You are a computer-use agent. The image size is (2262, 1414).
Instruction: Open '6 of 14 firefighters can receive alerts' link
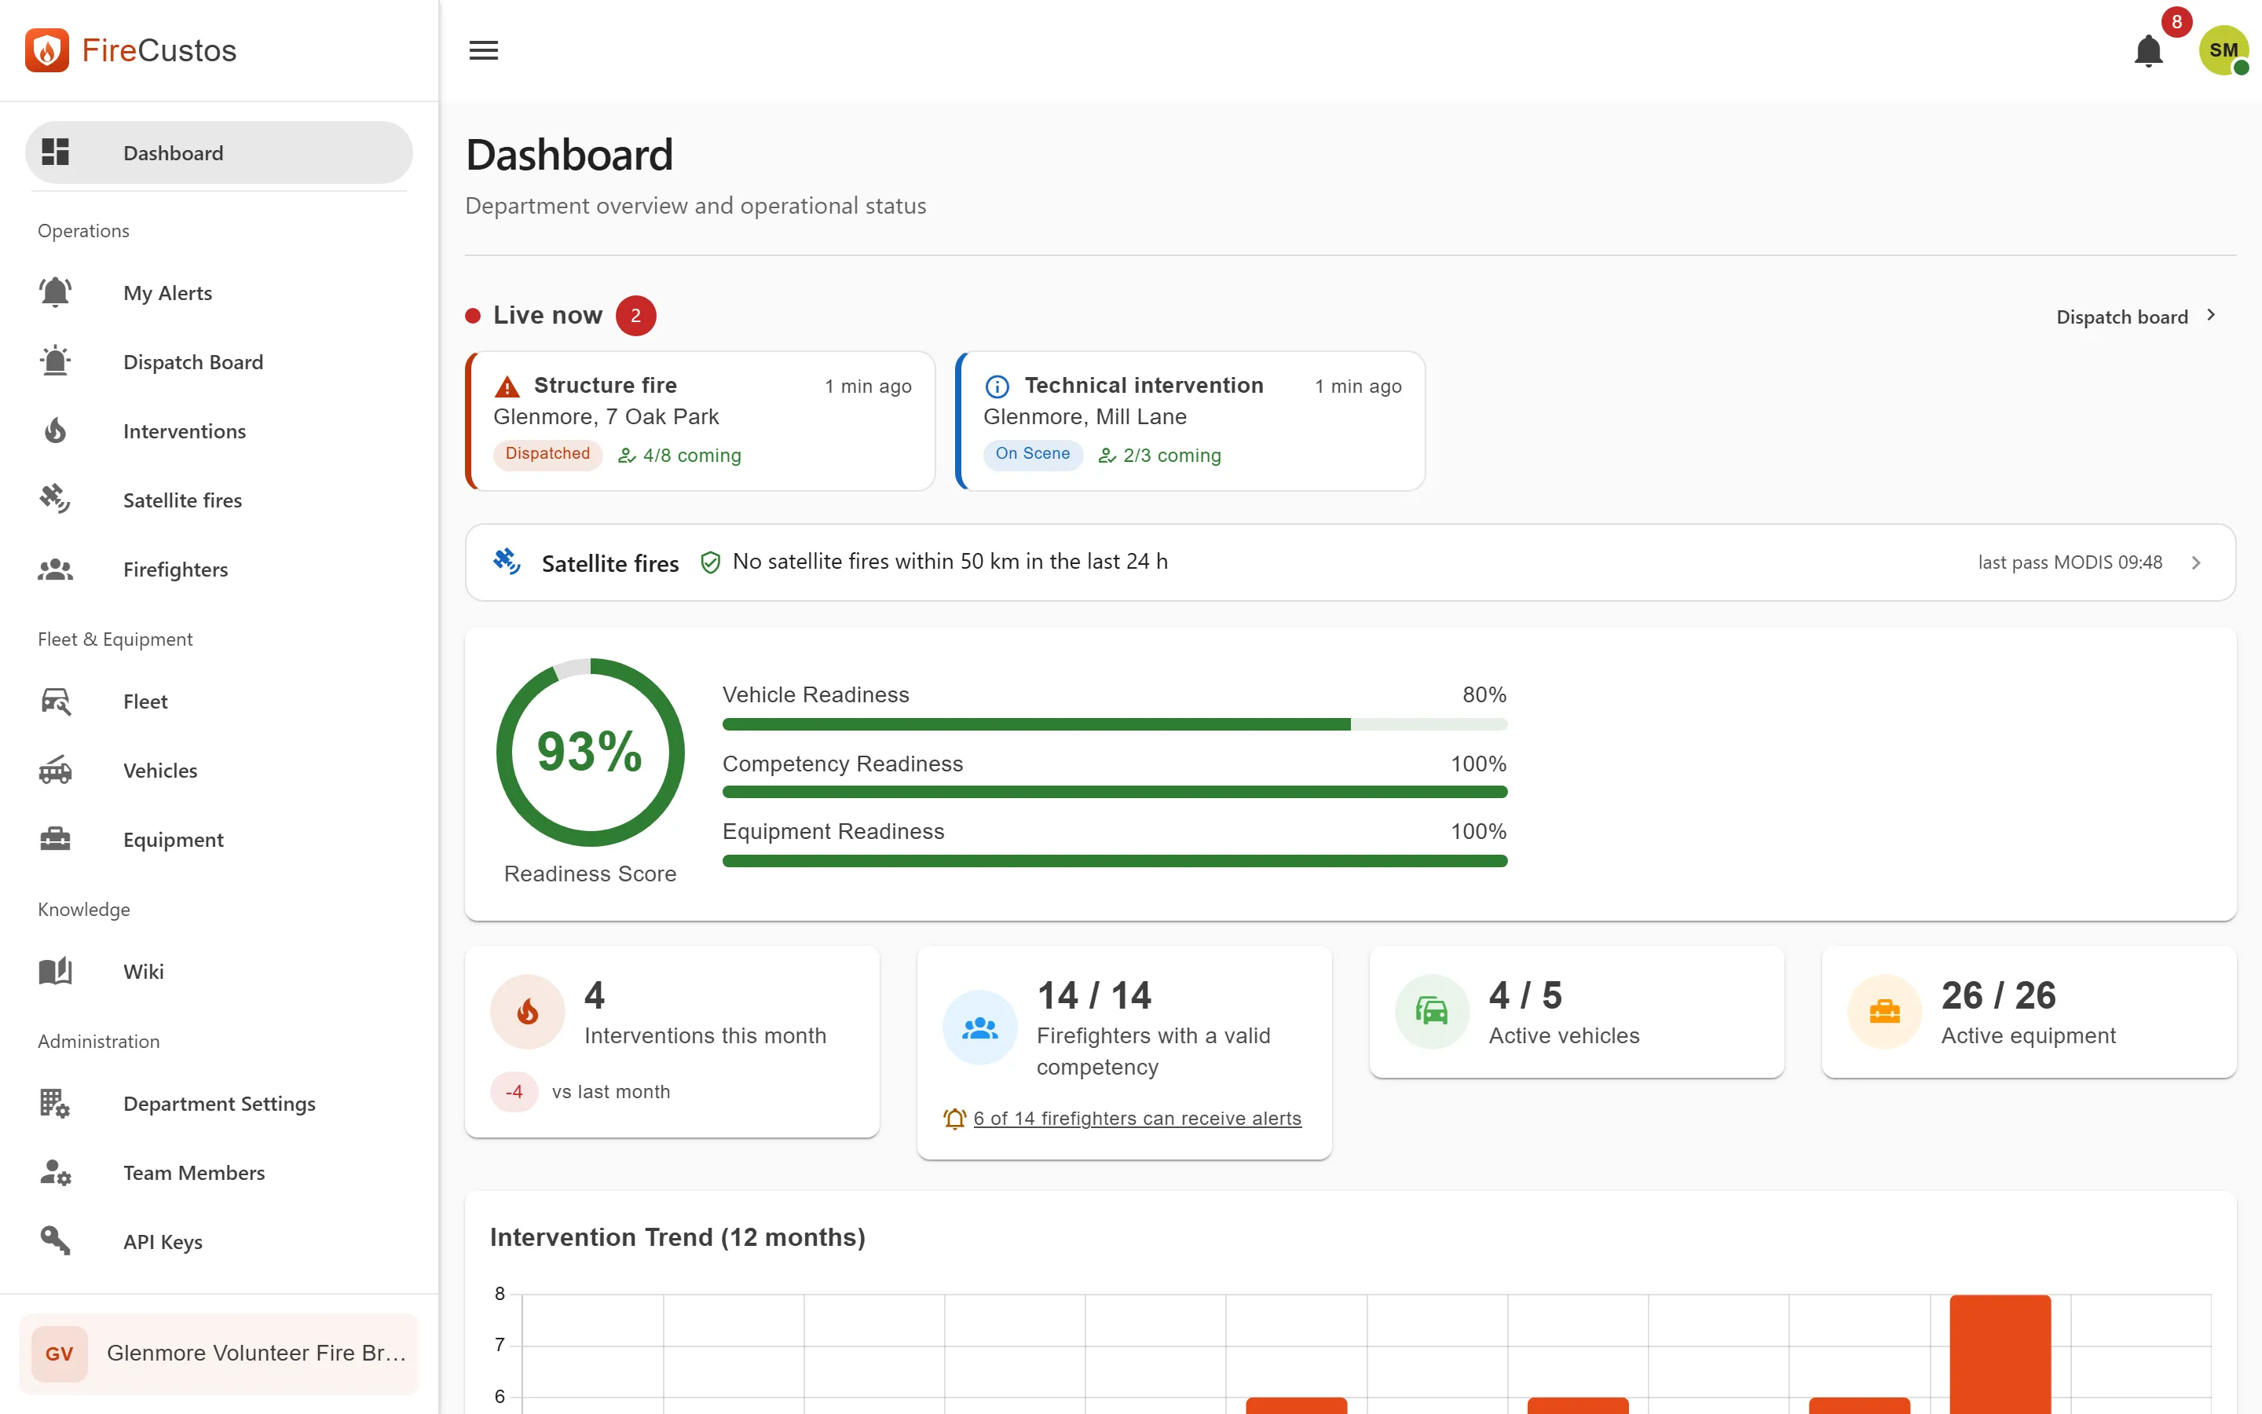pyautogui.click(x=1136, y=1119)
